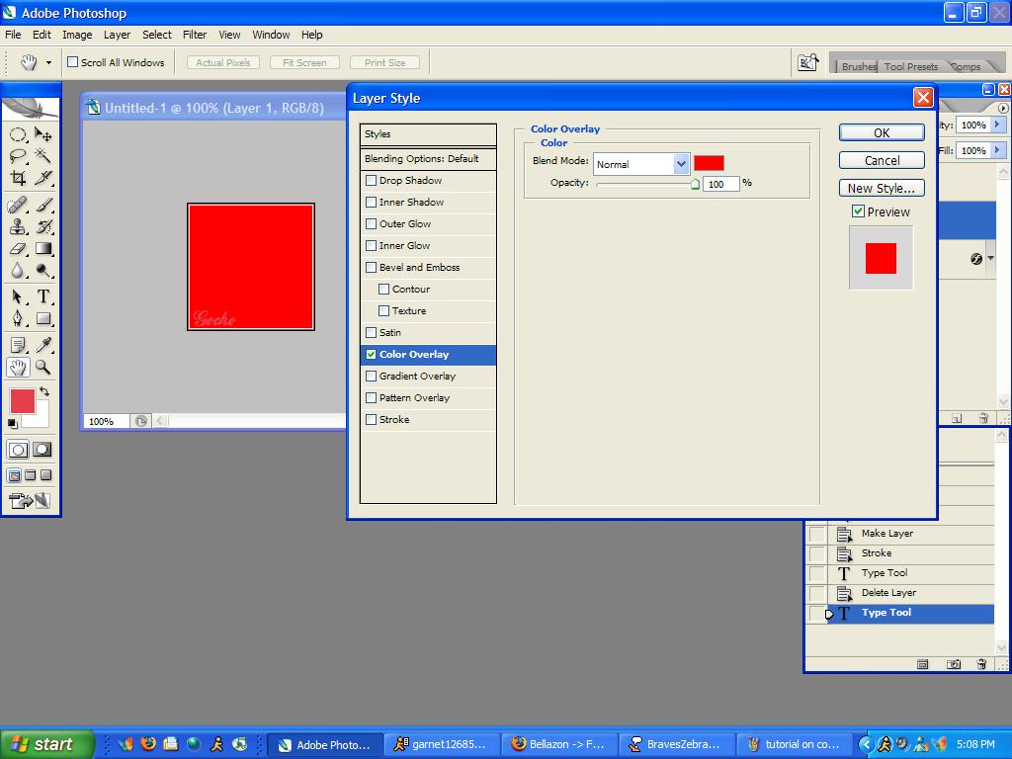Select the Clone Stamp tool
This screenshot has height=759, width=1012.
click(18, 226)
